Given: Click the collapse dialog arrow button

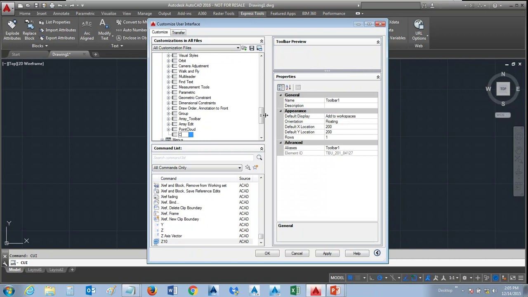Looking at the screenshot, I should pyautogui.click(x=377, y=253).
